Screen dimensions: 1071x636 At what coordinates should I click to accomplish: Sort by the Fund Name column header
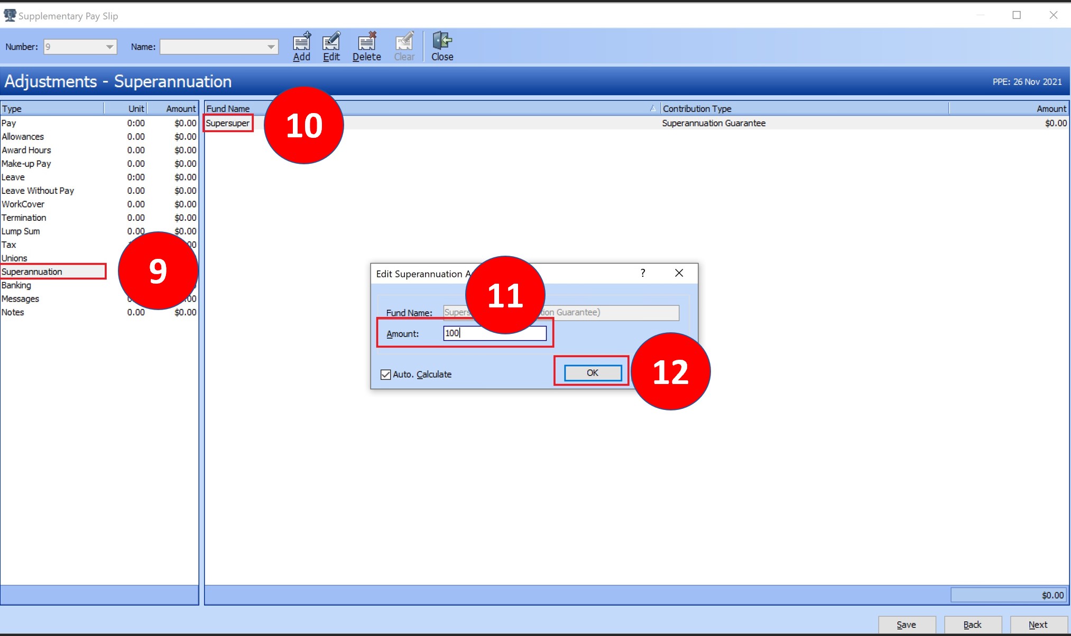(x=432, y=109)
